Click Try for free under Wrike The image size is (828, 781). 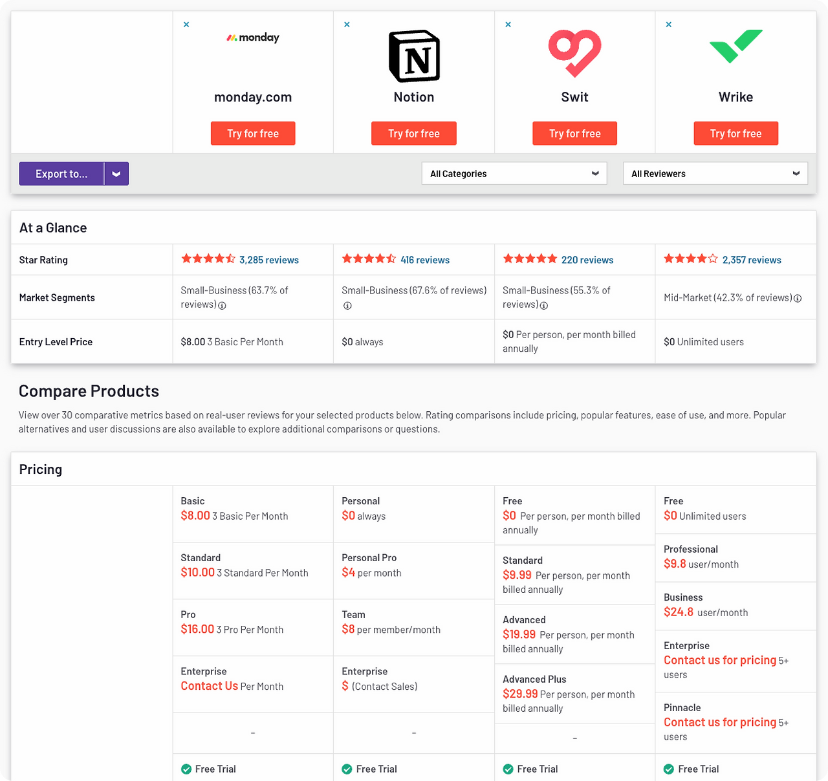(736, 133)
